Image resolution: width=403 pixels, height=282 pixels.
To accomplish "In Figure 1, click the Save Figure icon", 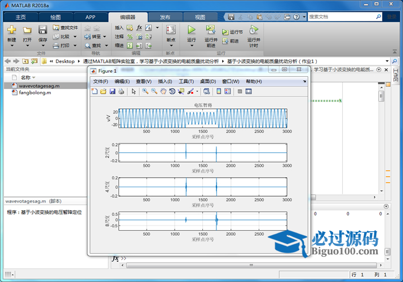I will click(x=112, y=91).
